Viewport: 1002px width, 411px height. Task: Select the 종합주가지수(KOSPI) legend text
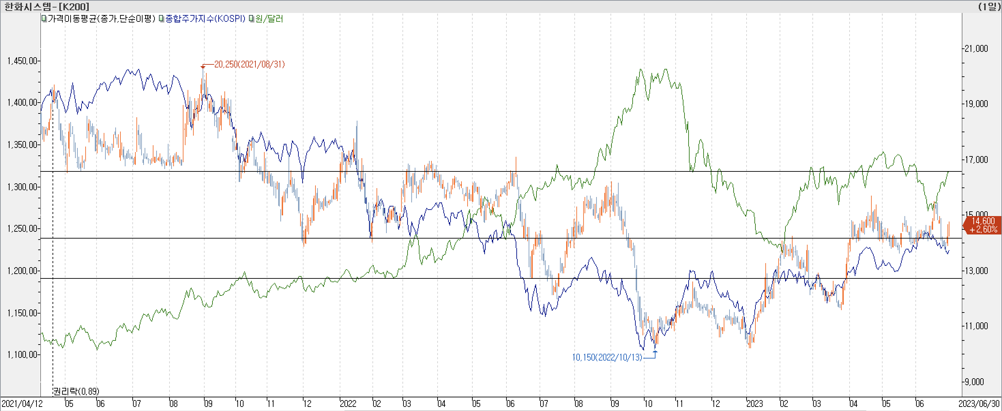205,19
